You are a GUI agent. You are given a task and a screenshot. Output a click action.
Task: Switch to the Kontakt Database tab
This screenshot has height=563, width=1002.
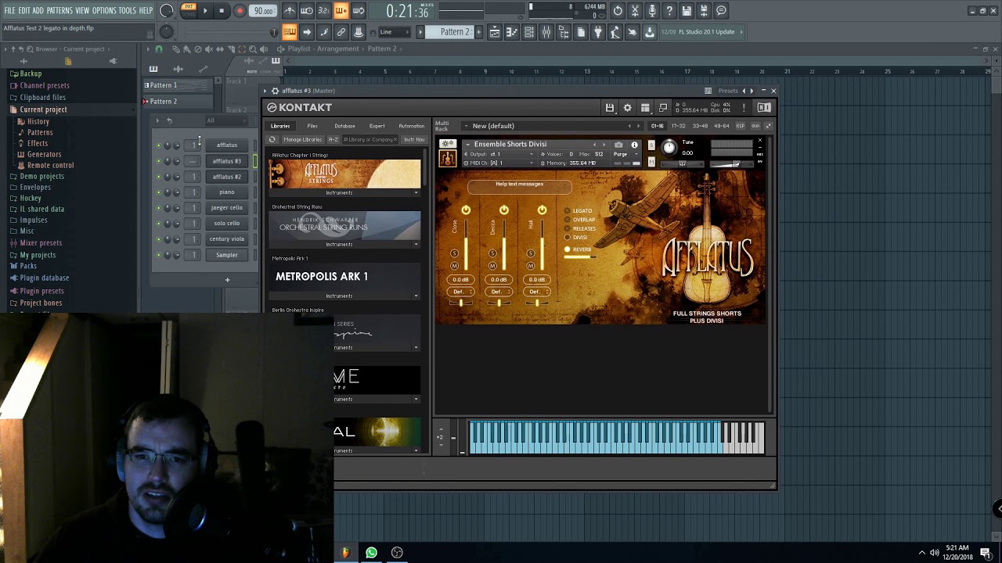[344, 126]
